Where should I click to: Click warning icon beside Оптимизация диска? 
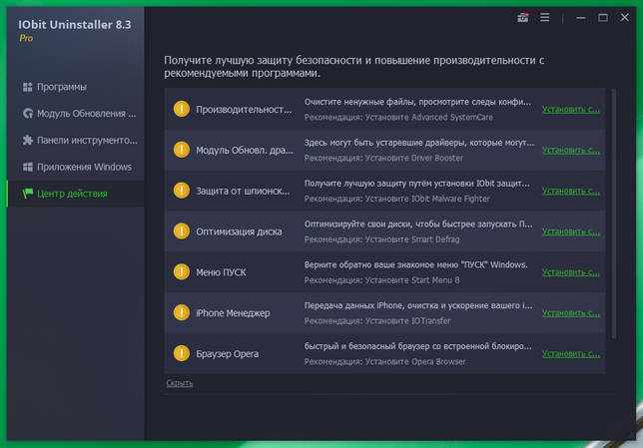pos(182,231)
